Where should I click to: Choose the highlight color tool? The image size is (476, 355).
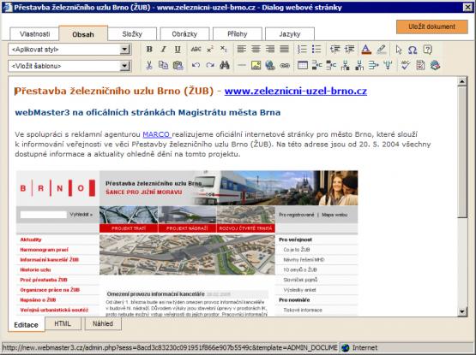381,50
